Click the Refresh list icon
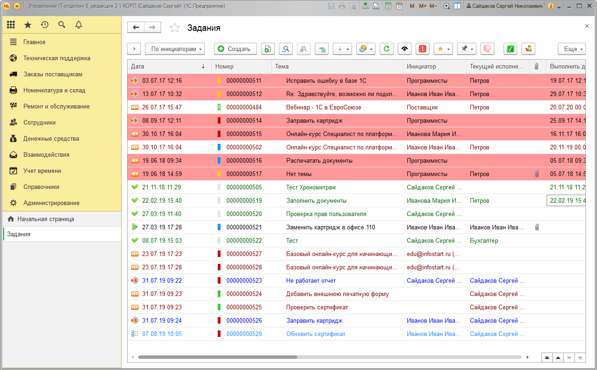The height and width of the screenshot is (370, 597). point(387,49)
